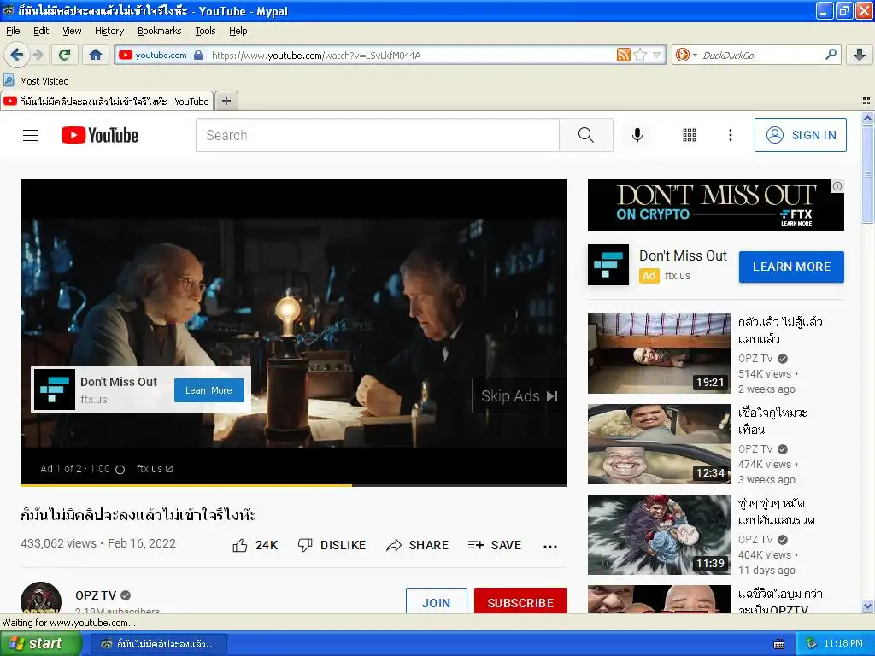Click the ad info circle icon in player
The height and width of the screenshot is (656, 875).
[120, 469]
